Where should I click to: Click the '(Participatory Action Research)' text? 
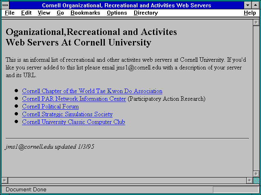[x=166, y=99]
